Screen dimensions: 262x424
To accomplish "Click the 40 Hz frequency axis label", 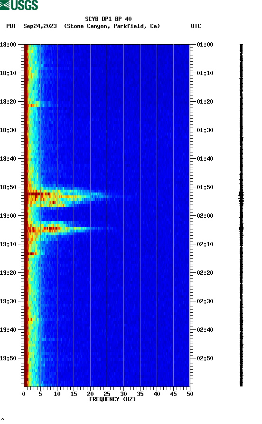I will 157,394.
